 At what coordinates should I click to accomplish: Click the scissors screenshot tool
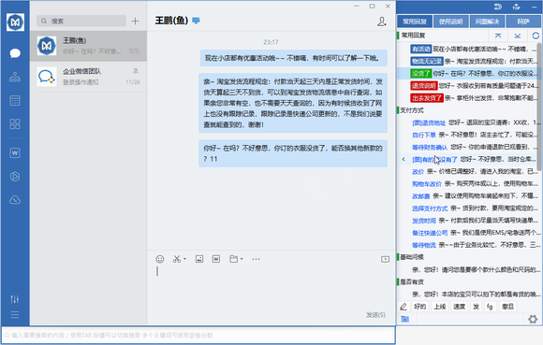pos(177,259)
